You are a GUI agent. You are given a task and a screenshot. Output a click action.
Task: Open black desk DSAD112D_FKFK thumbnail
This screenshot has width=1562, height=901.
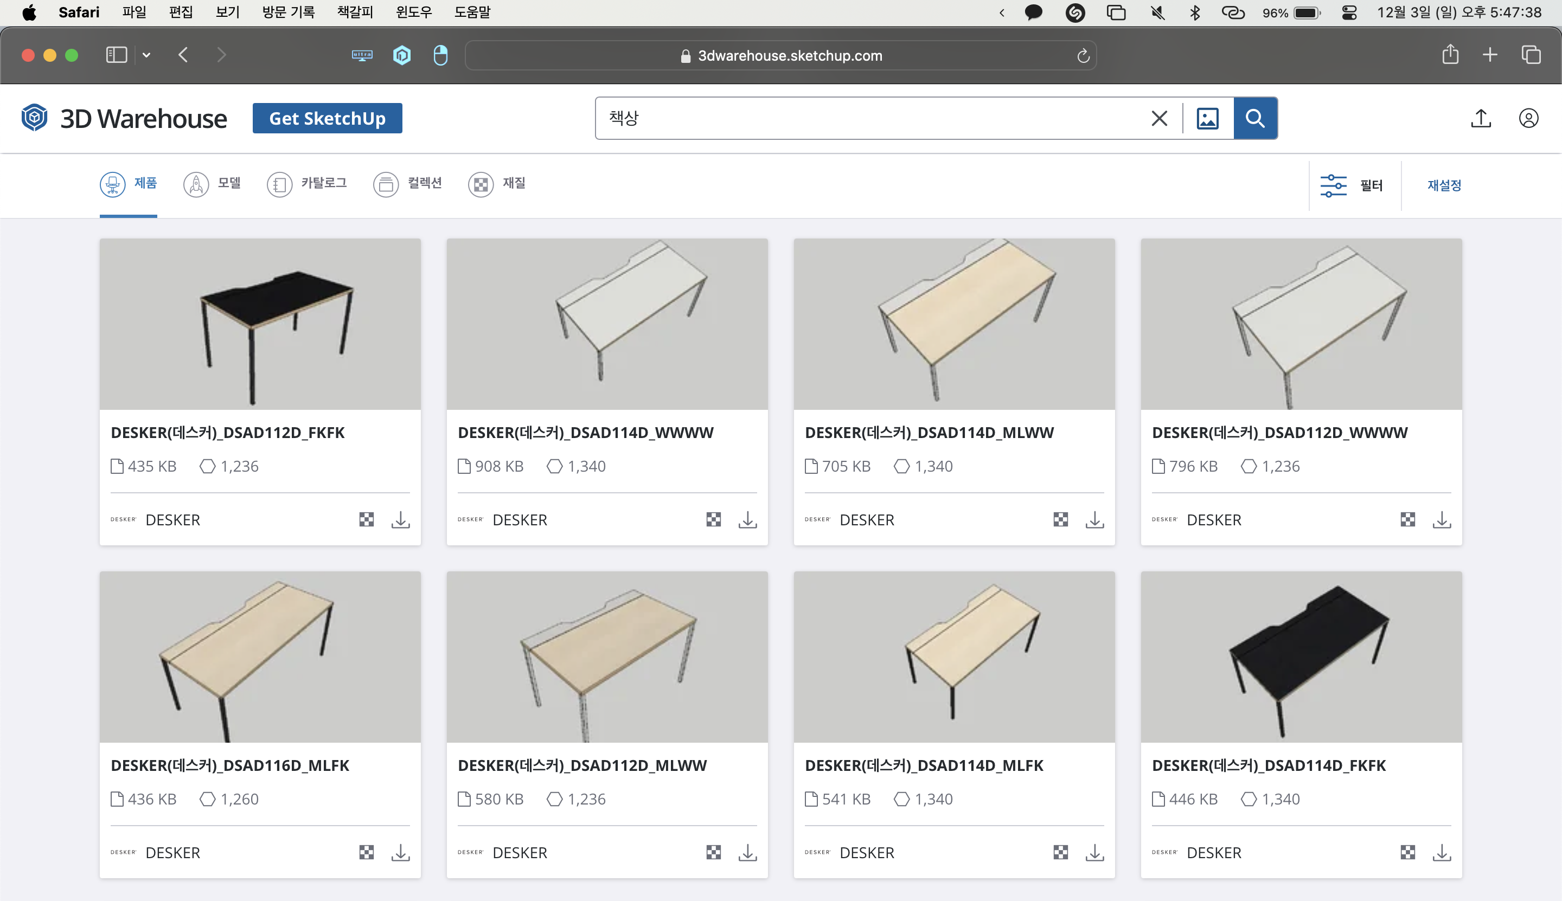pos(260,324)
